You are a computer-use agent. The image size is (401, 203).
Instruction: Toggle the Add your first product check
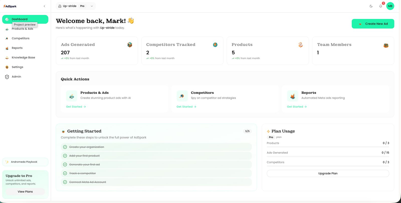click(65, 156)
